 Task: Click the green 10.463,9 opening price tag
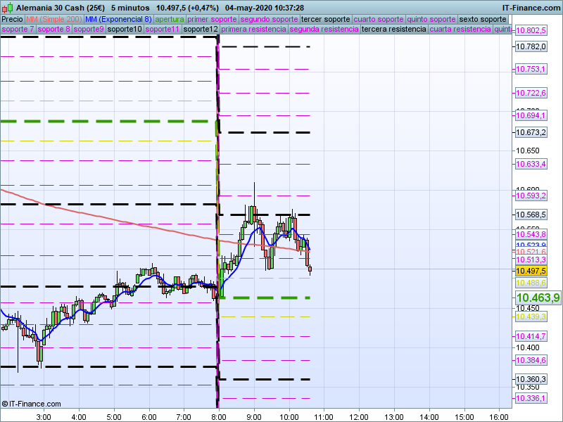pos(538,298)
